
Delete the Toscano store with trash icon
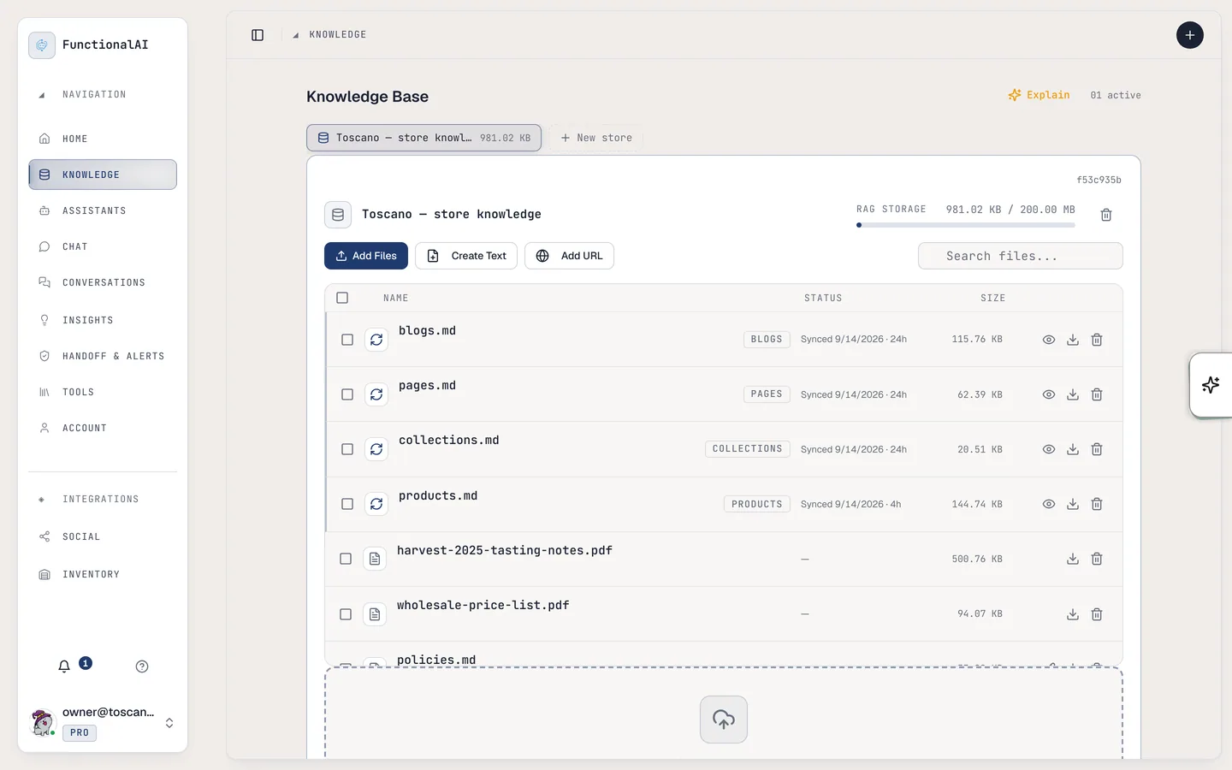click(1106, 215)
